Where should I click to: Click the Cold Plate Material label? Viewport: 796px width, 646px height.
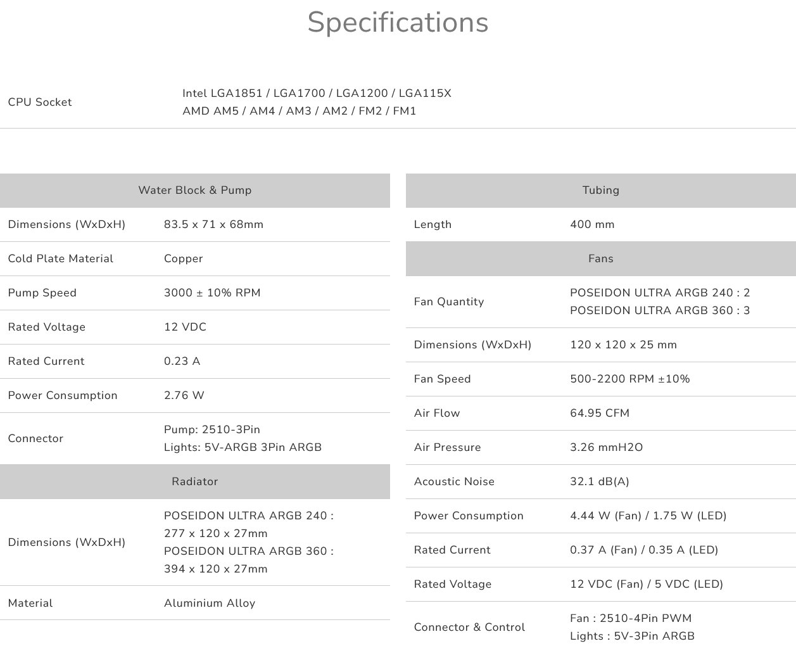(x=61, y=258)
